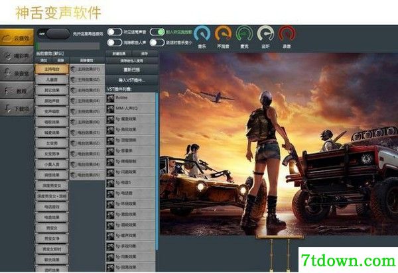Select the 男变女 category
Screen dimensions: 398x273
pyautogui.click(x=52, y=228)
